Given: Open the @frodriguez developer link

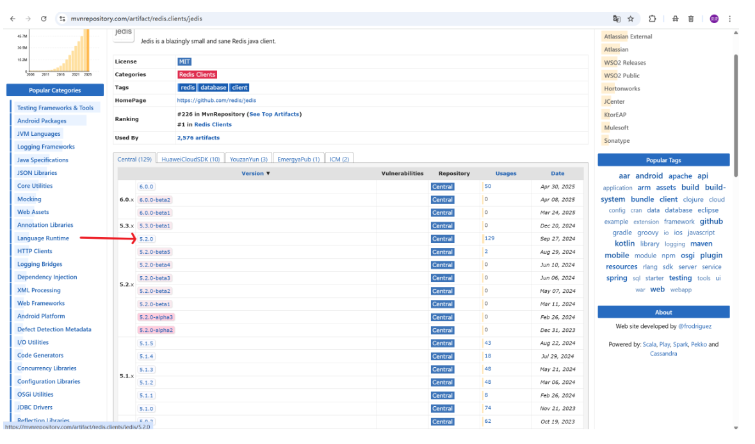Looking at the screenshot, I should click(x=694, y=327).
